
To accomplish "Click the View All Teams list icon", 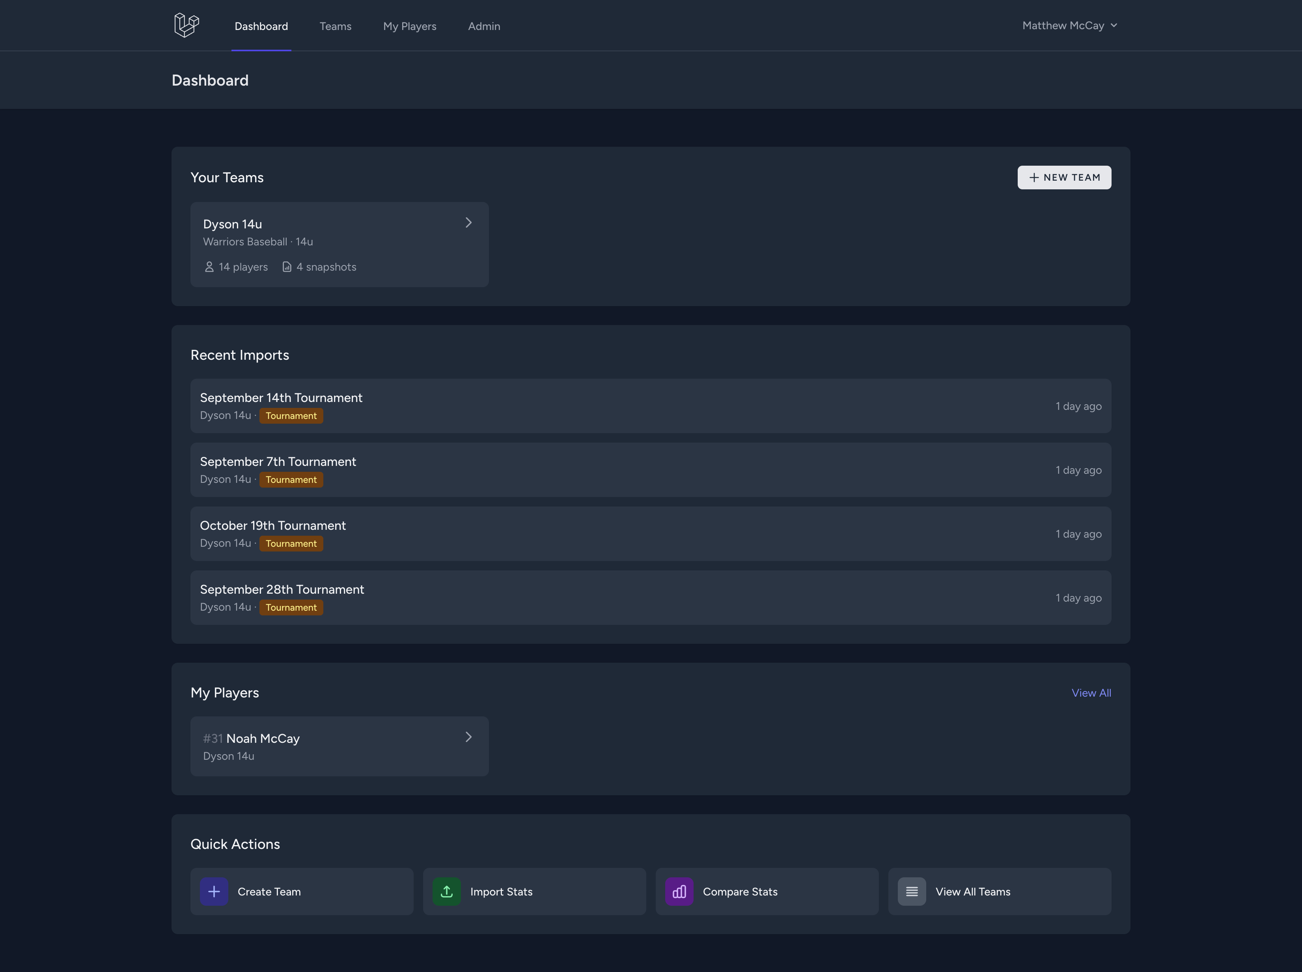I will coord(911,891).
